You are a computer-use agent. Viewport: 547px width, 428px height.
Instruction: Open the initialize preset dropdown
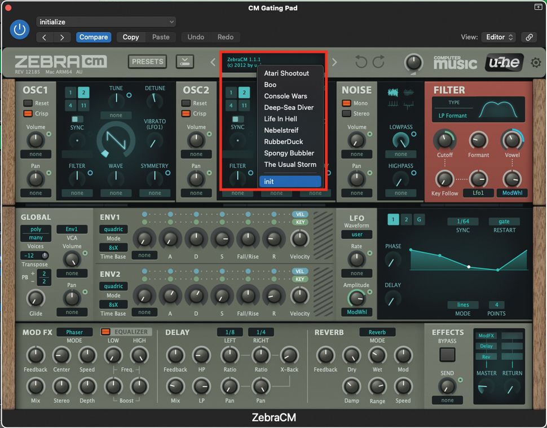tap(105, 21)
